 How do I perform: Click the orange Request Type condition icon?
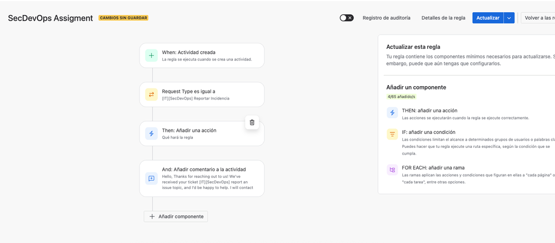[x=151, y=95]
